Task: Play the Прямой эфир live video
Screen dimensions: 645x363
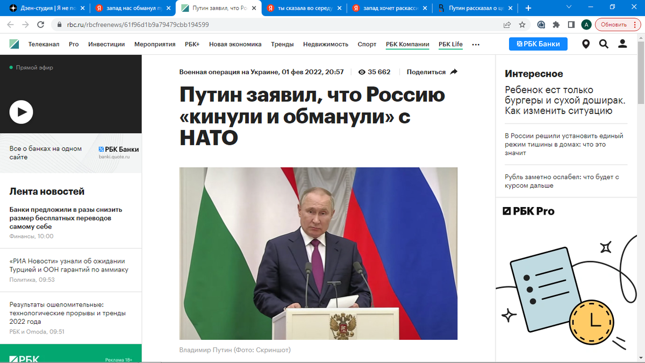Action: point(21,112)
